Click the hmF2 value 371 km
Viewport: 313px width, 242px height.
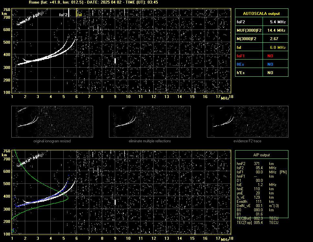[257, 164]
